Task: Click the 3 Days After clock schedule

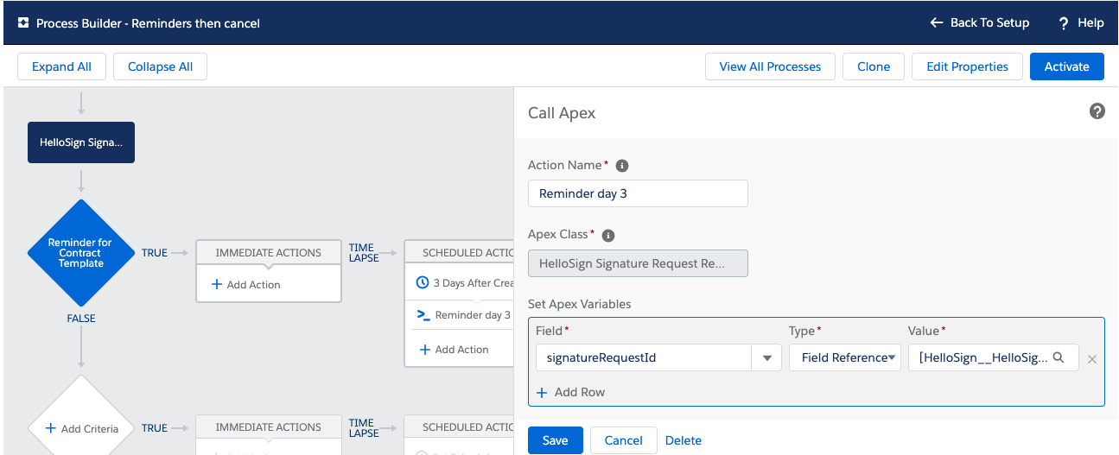Action: 465,282
